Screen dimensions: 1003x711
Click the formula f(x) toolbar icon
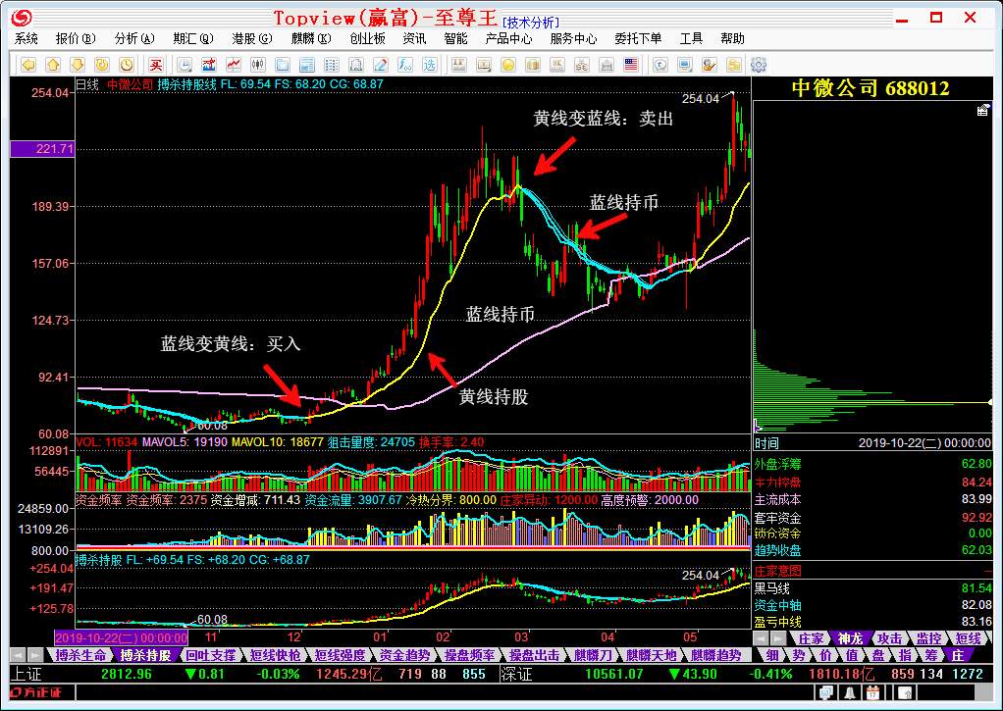click(x=405, y=65)
